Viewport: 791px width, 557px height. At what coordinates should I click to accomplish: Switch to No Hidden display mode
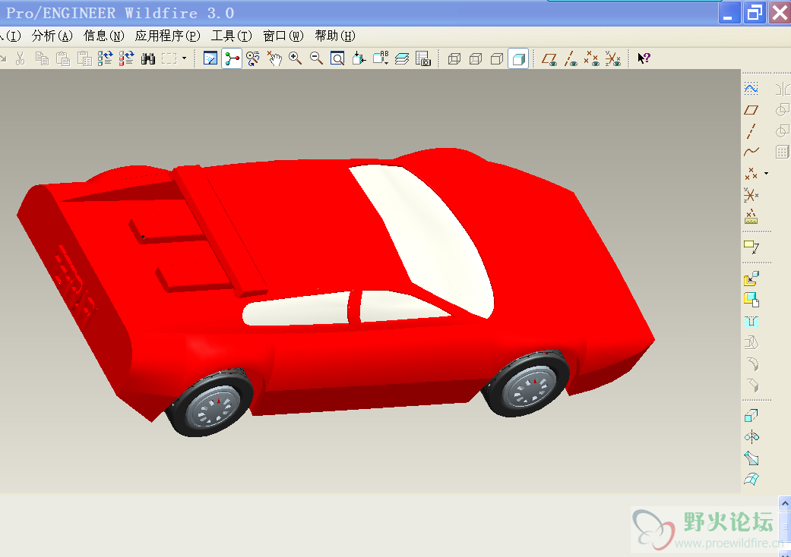pyautogui.click(x=497, y=59)
